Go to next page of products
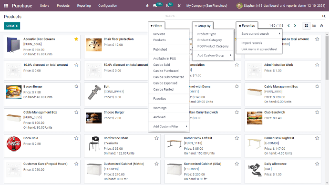The width and height of the screenshot is (329, 185). pyautogui.click(x=295, y=26)
